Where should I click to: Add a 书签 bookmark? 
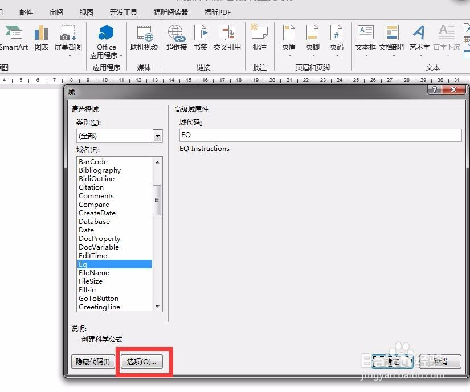pyautogui.click(x=201, y=38)
